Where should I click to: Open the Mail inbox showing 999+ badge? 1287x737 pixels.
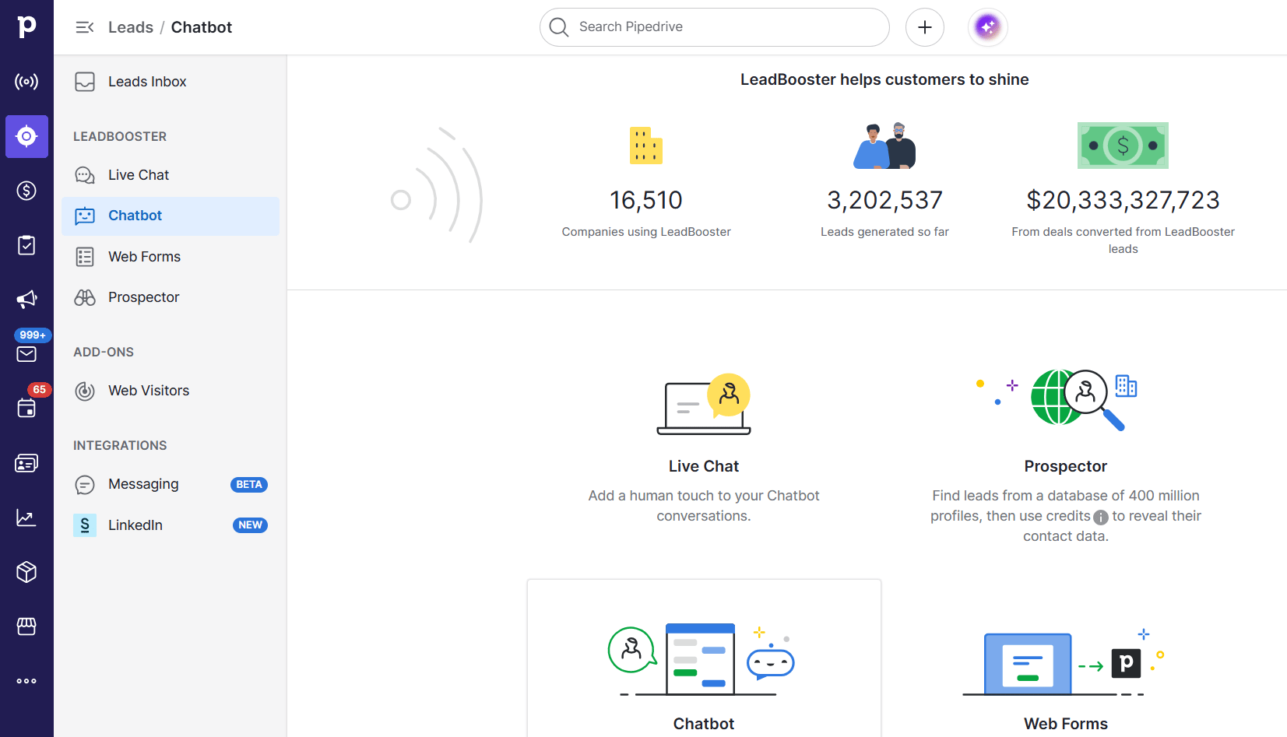[x=26, y=354]
